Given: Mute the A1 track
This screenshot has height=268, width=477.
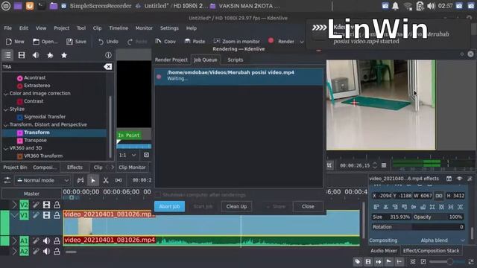Looking at the screenshot, I should (x=46, y=240).
